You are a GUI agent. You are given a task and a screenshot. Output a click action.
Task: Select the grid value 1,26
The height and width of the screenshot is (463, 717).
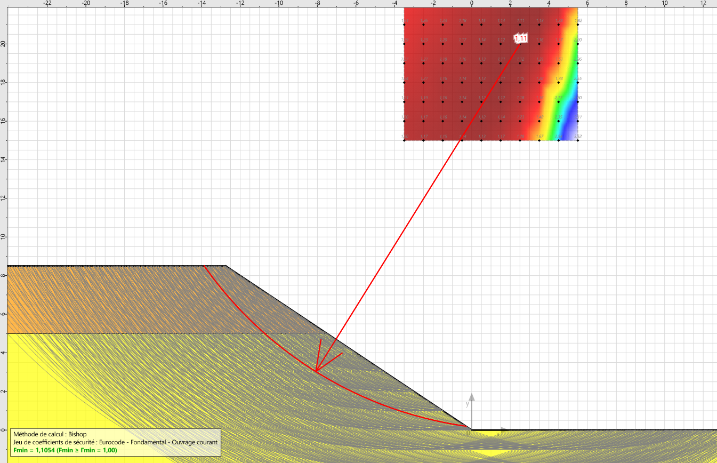coord(424,21)
